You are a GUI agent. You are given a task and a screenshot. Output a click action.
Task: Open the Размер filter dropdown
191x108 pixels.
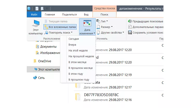click(105, 27)
